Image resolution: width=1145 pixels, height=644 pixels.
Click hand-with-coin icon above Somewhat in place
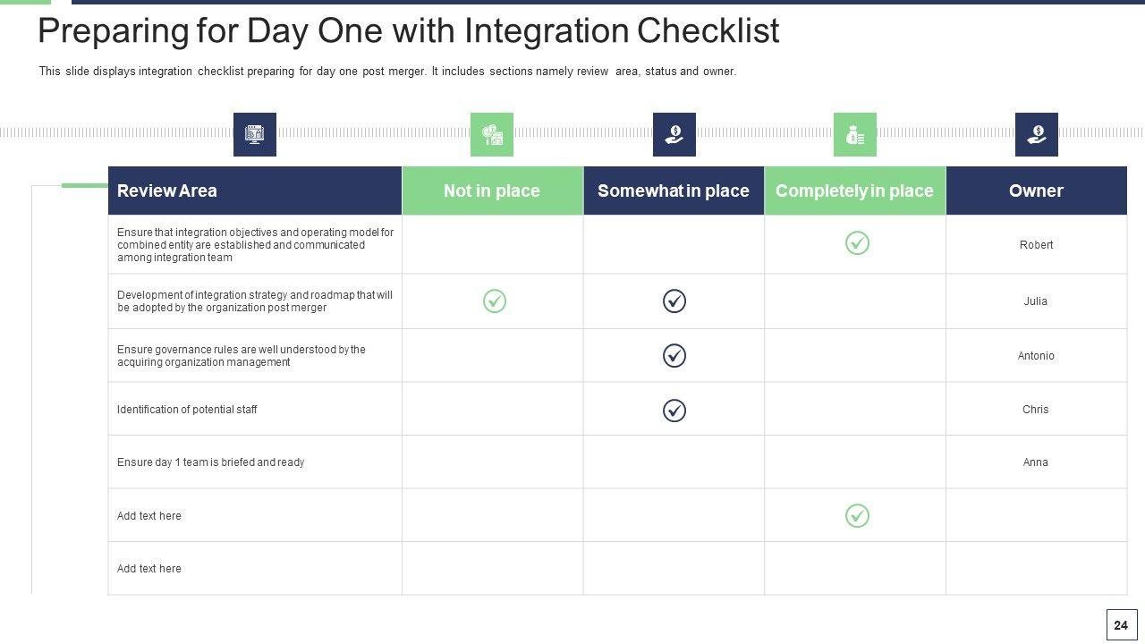(674, 134)
